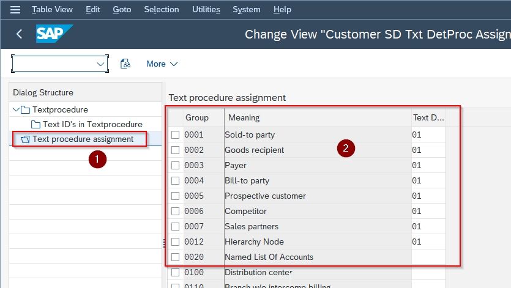Viewport: 511px width, 288px height.
Task: Tick the checkbox for group 0001
Action: (x=175, y=135)
